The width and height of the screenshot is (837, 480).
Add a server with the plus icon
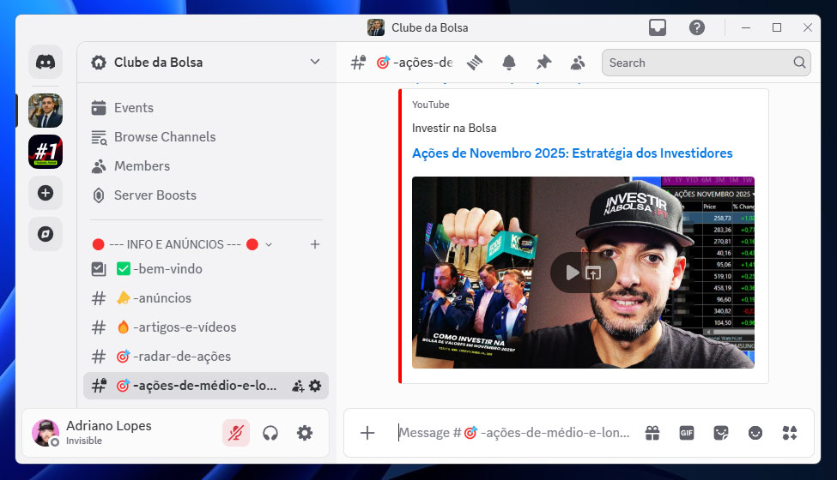click(45, 193)
